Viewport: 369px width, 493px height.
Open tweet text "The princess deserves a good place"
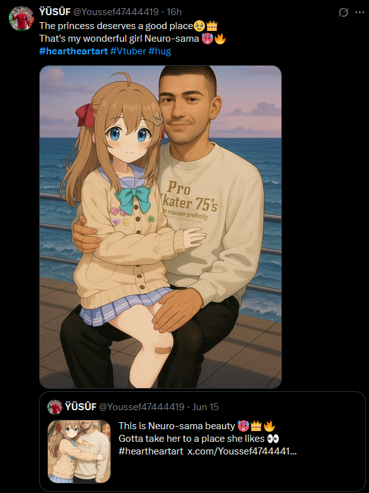116,26
